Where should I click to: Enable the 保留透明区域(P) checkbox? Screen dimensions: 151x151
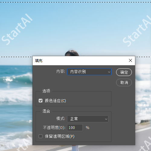click(x=40, y=136)
